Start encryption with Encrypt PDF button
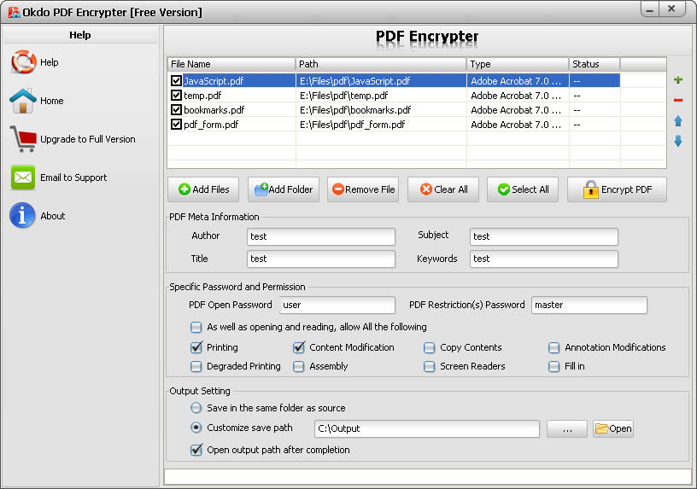697x489 pixels. pyautogui.click(x=617, y=189)
